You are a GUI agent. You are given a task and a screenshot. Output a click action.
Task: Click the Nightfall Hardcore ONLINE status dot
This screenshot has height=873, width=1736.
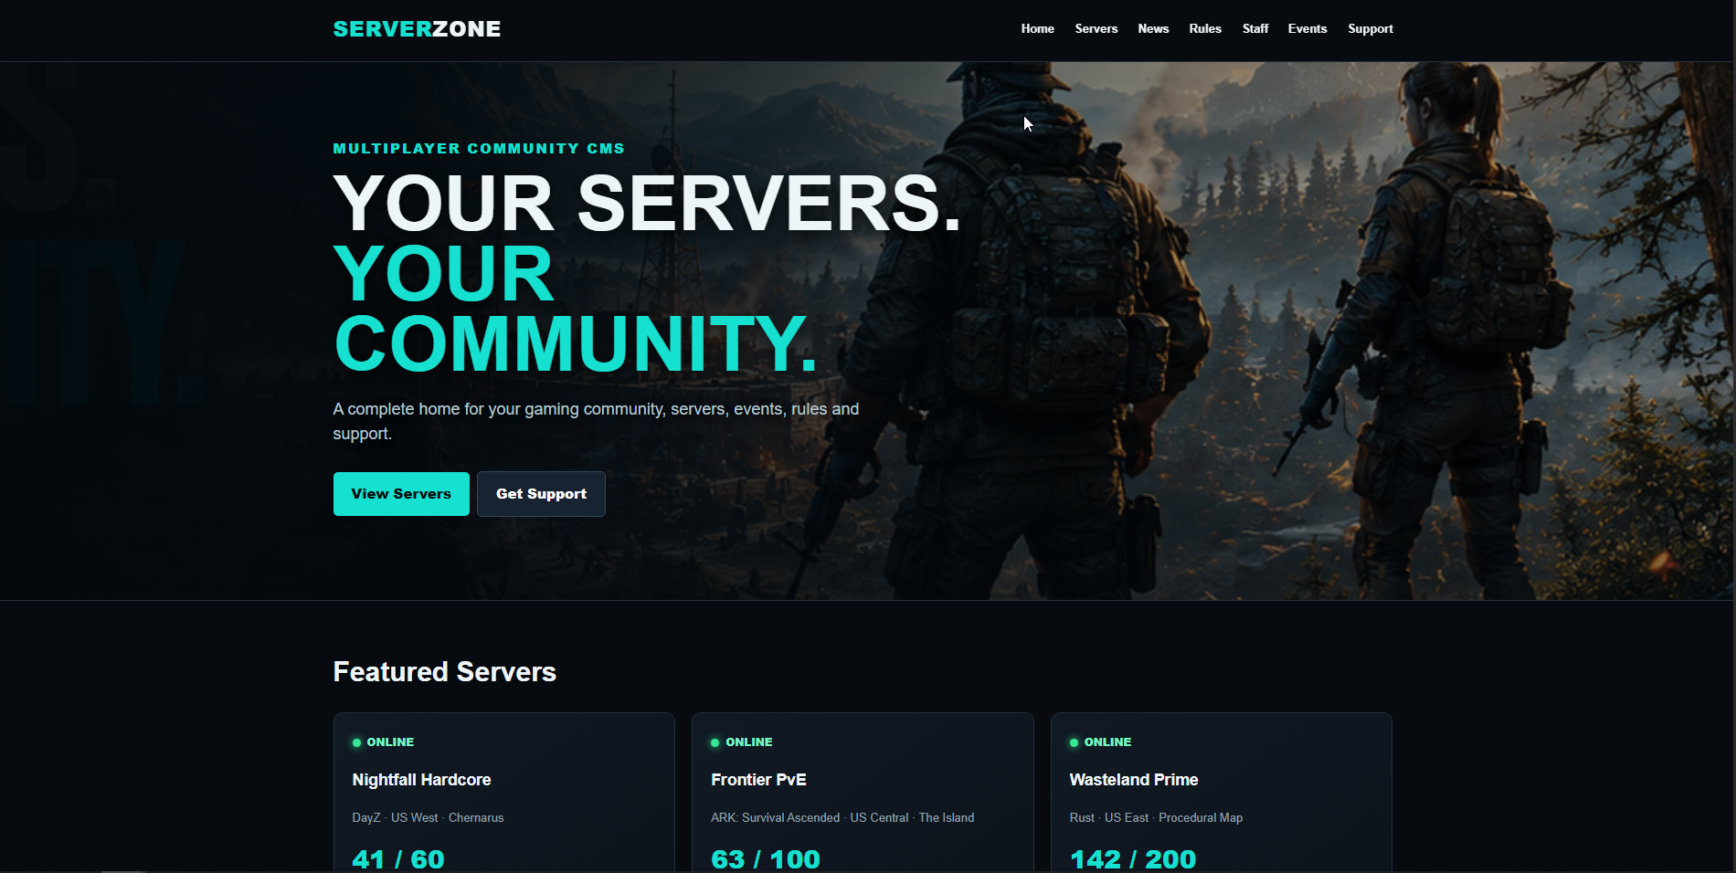[x=356, y=742]
